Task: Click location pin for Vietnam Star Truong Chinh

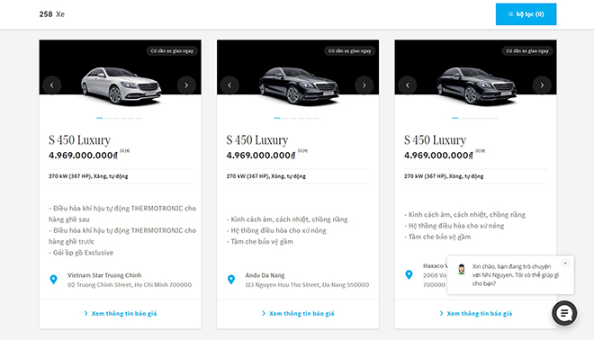Action: [53, 280]
